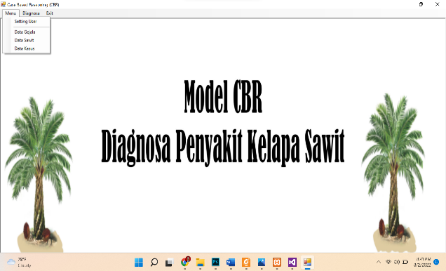The image size is (446, 271).
Task: Click the volume speaker tray icon
Action: [397, 262]
